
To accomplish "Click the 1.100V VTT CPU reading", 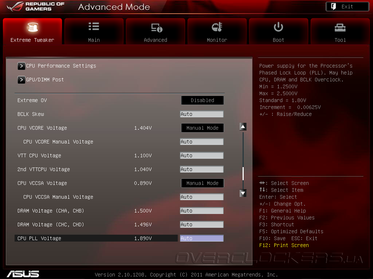I will pyautogui.click(x=143, y=155).
